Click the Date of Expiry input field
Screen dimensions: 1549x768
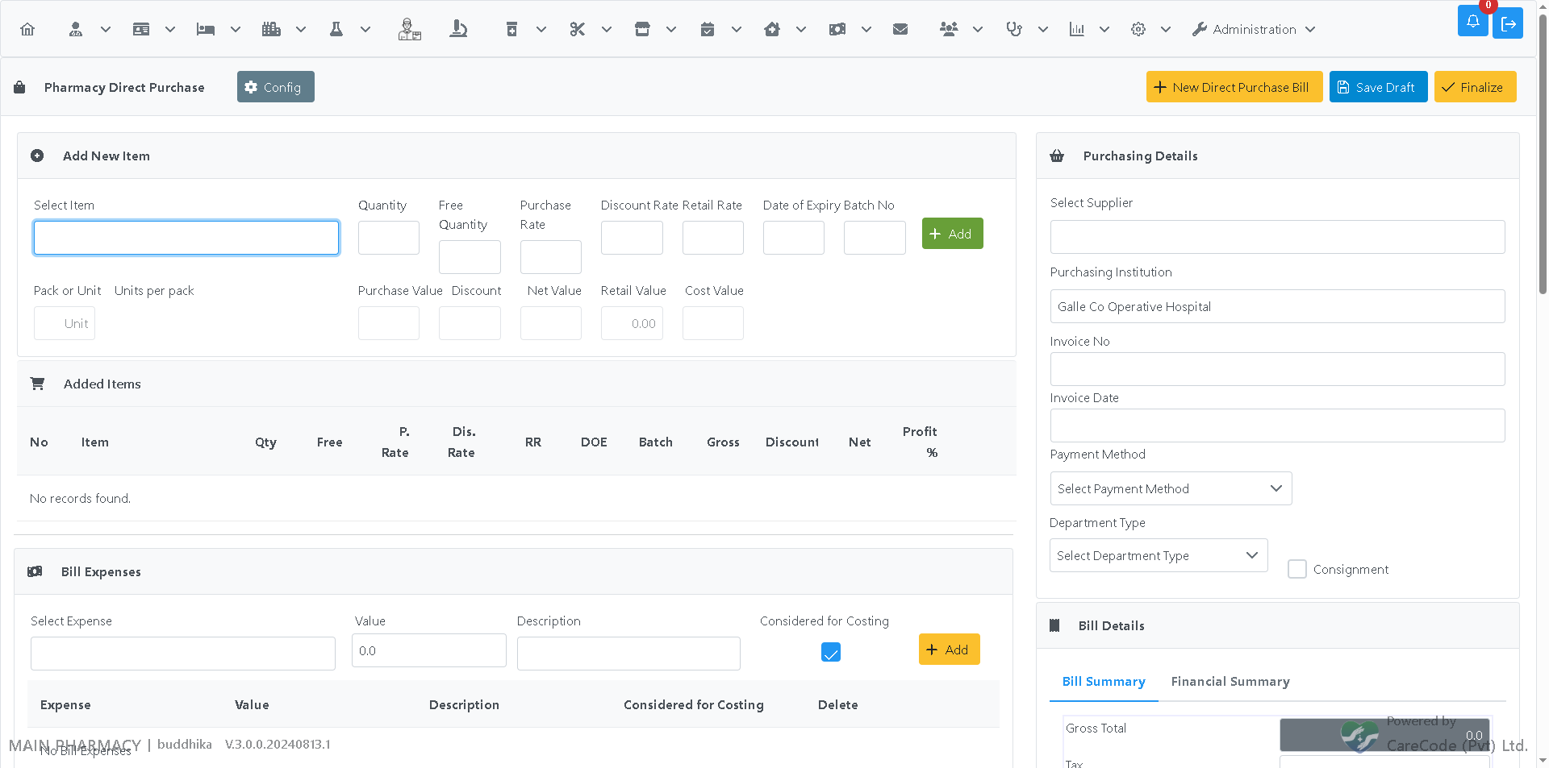click(794, 238)
